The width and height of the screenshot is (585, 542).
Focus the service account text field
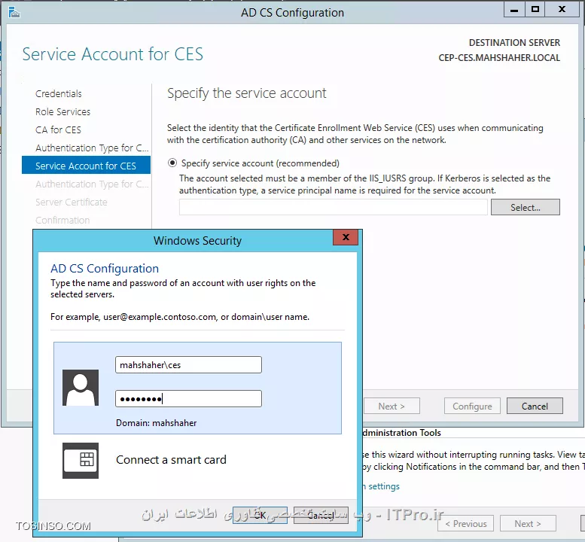click(334, 208)
